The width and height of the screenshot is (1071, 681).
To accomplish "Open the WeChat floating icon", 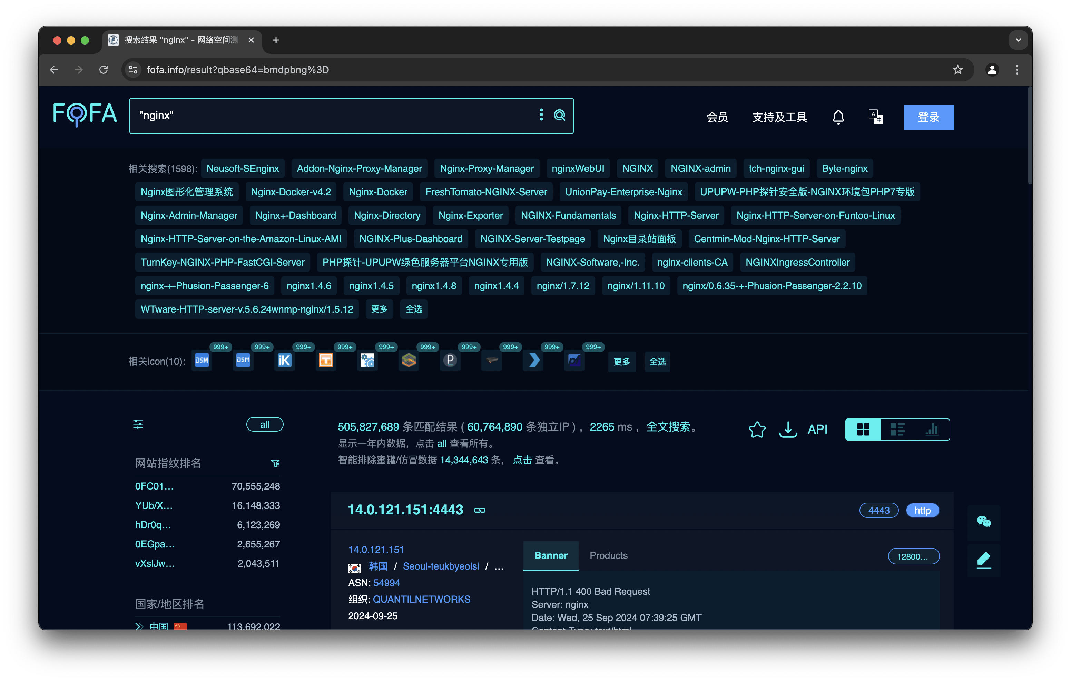I will [x=983, y=521].
